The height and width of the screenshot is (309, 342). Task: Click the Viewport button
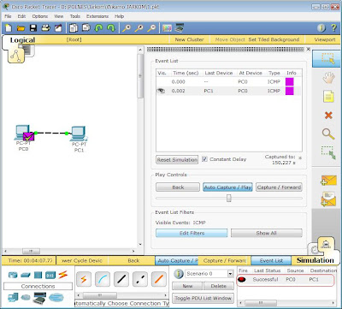tap(325, 39)
